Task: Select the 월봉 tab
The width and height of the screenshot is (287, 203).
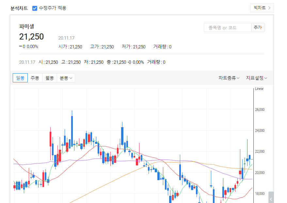Action: pos(50,78)
